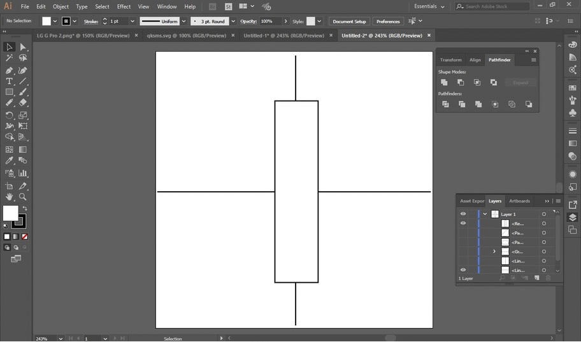Choose the Artboard tool

click(10, 185)
